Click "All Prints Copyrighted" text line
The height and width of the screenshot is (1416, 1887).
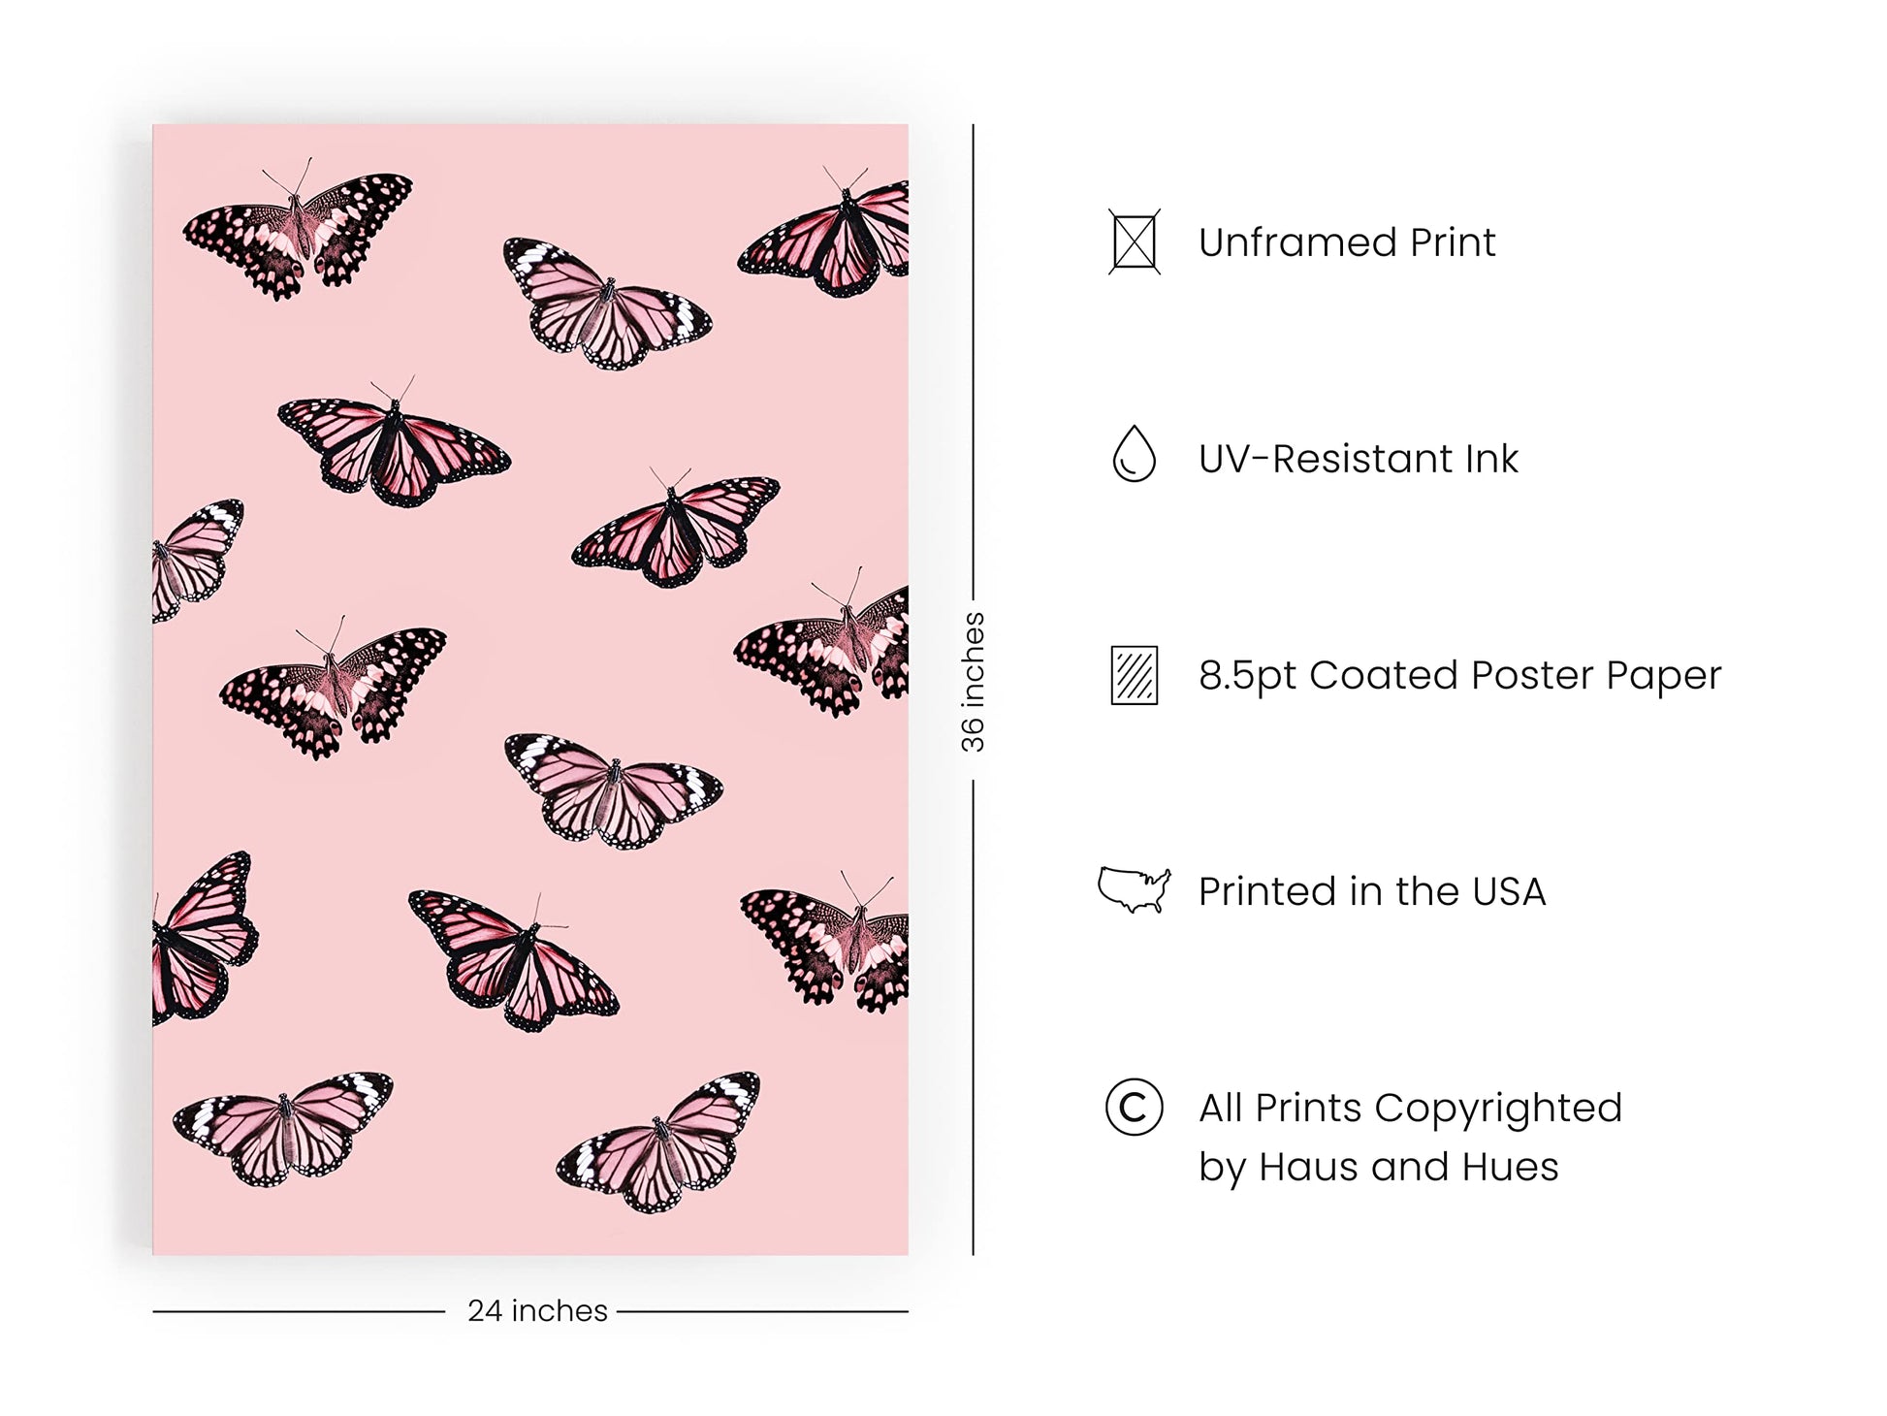tap(1410, 1108)
